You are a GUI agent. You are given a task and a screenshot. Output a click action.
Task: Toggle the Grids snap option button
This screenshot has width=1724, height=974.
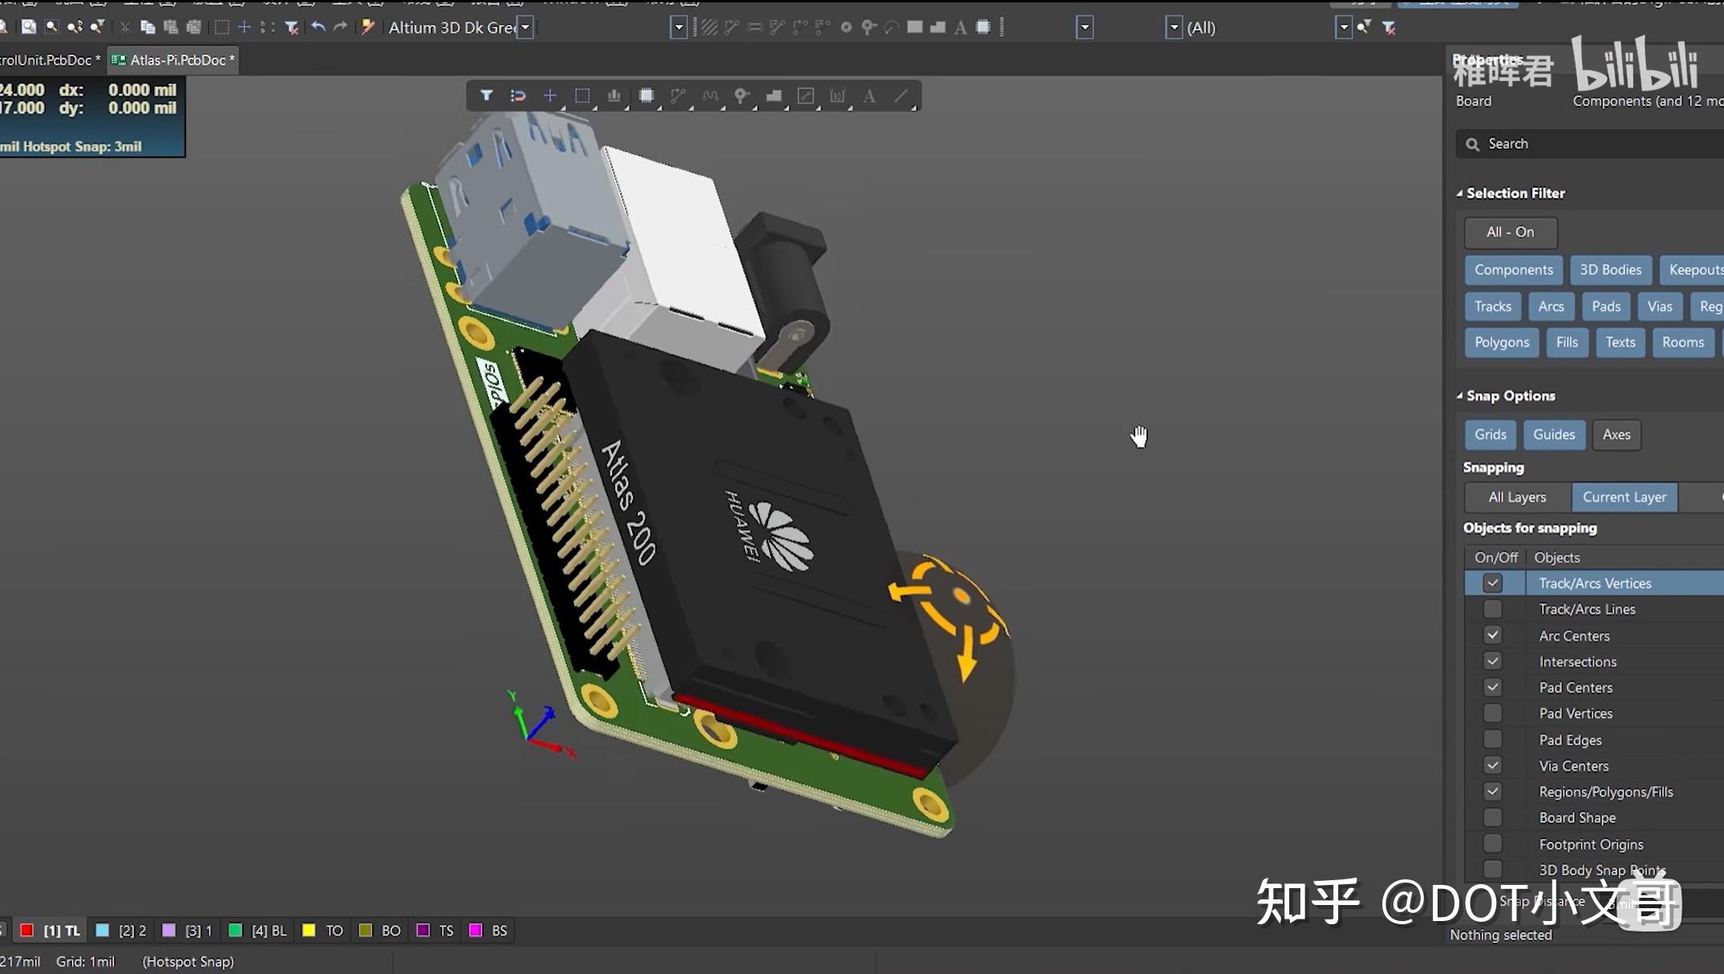click(1490, 435)
